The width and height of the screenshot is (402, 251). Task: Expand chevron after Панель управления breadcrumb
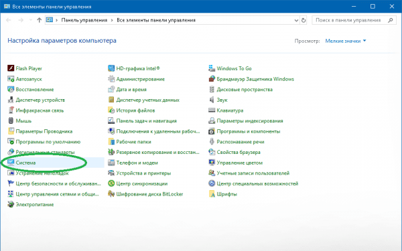(x=112, y=20)
